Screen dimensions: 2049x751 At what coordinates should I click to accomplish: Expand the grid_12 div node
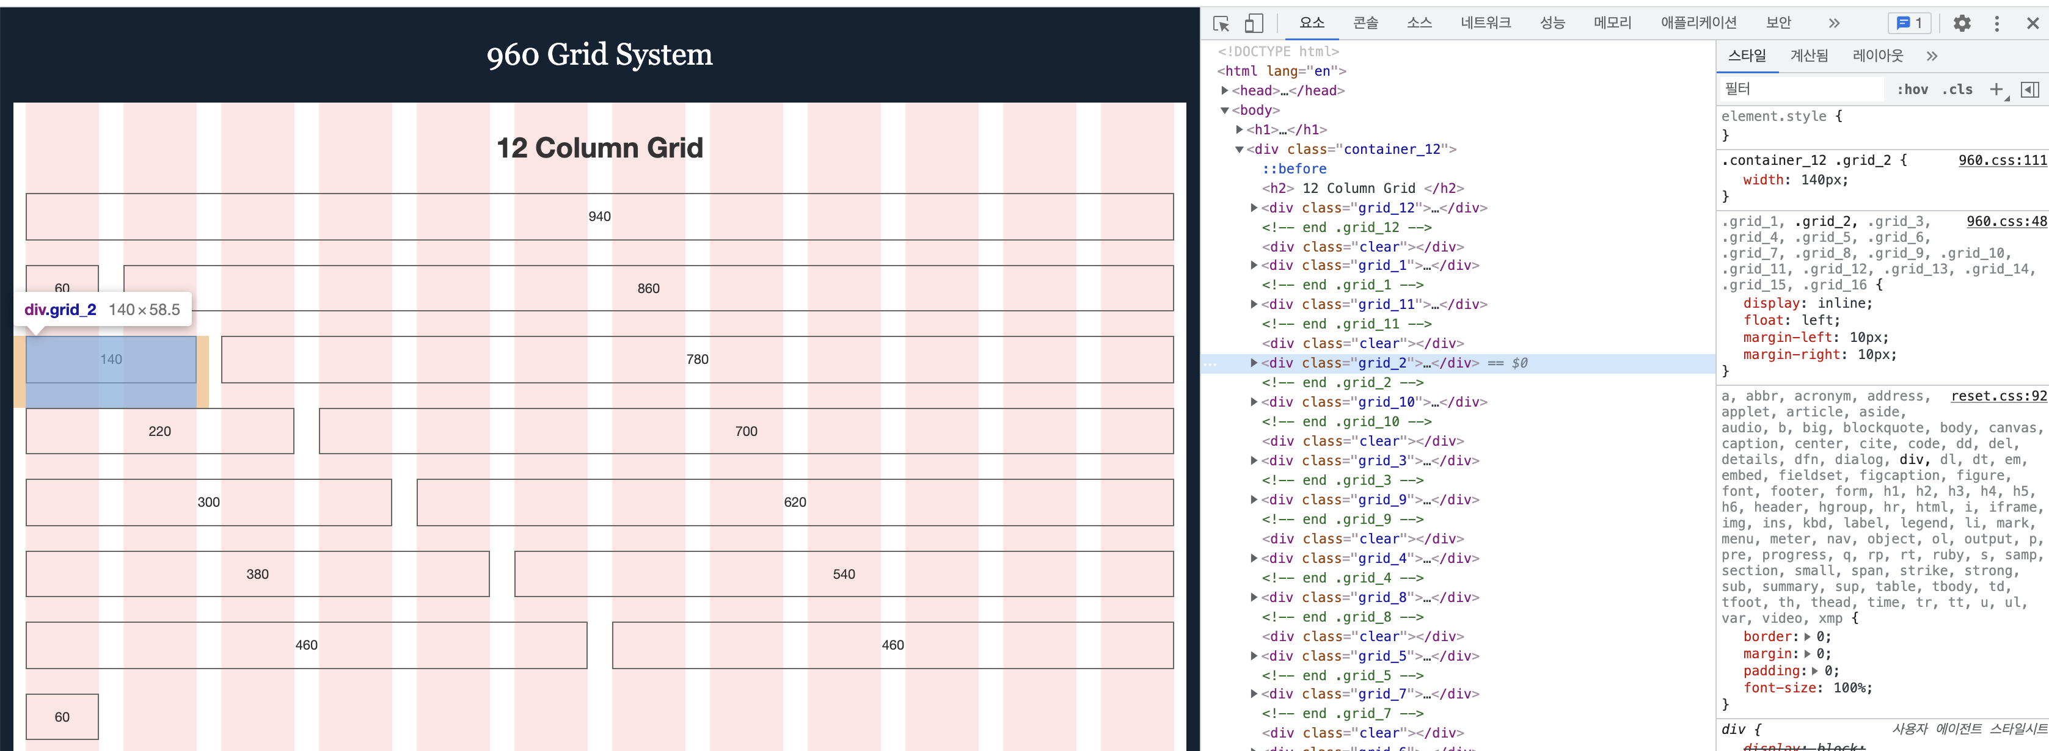point(1254,208)
